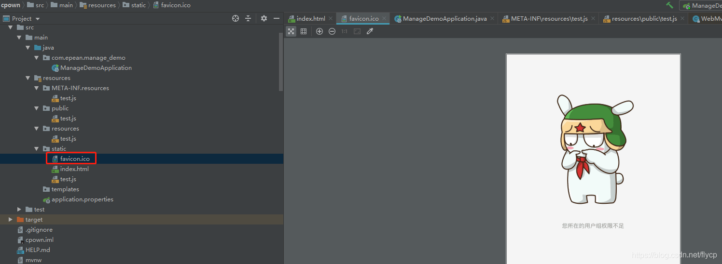Expand the target folder
Viewport: 722px width, 264px height.
[11, 220]
